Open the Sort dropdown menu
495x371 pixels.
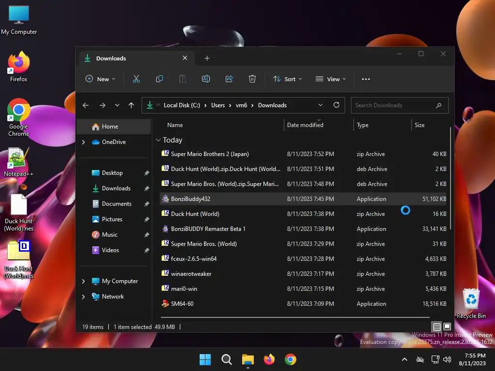click(287, 79)
